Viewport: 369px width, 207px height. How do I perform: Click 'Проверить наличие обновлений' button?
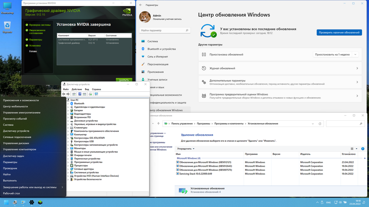tap(339, 32)
